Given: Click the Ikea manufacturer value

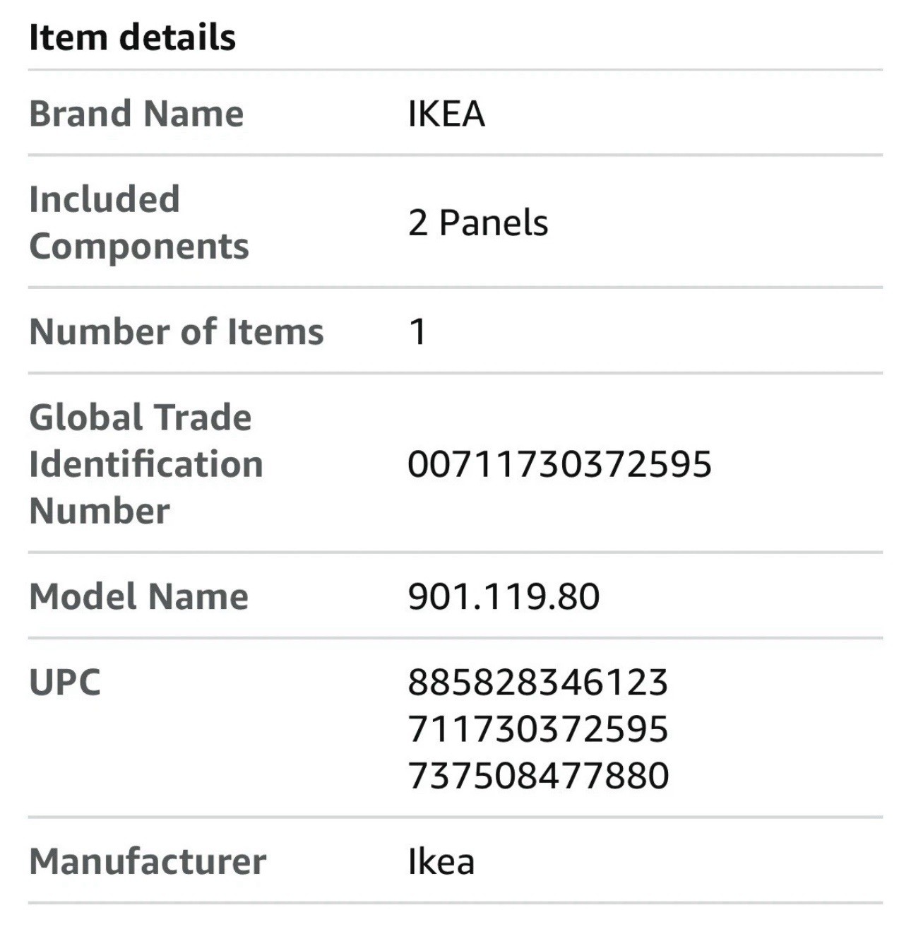Looking at the screenshot, I should 441,861.
